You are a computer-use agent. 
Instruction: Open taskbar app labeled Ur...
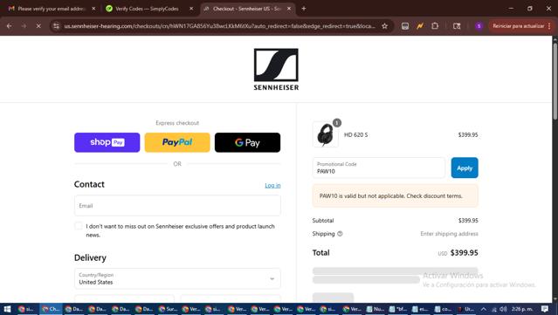tap(465, 309)
